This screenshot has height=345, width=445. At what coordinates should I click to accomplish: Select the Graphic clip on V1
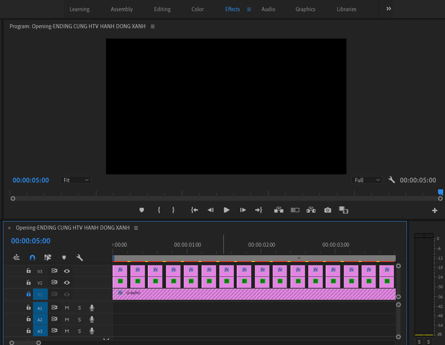(x=254, y=294)
